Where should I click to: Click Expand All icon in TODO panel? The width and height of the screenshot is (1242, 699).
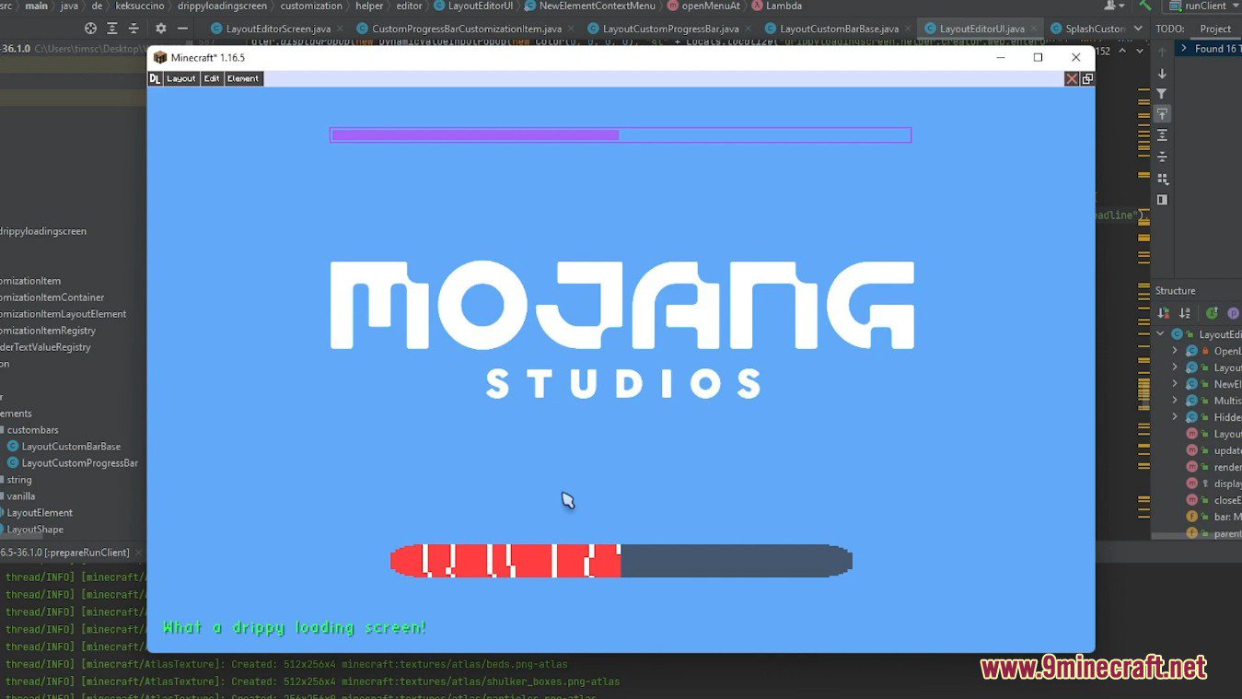point(1162,135)
